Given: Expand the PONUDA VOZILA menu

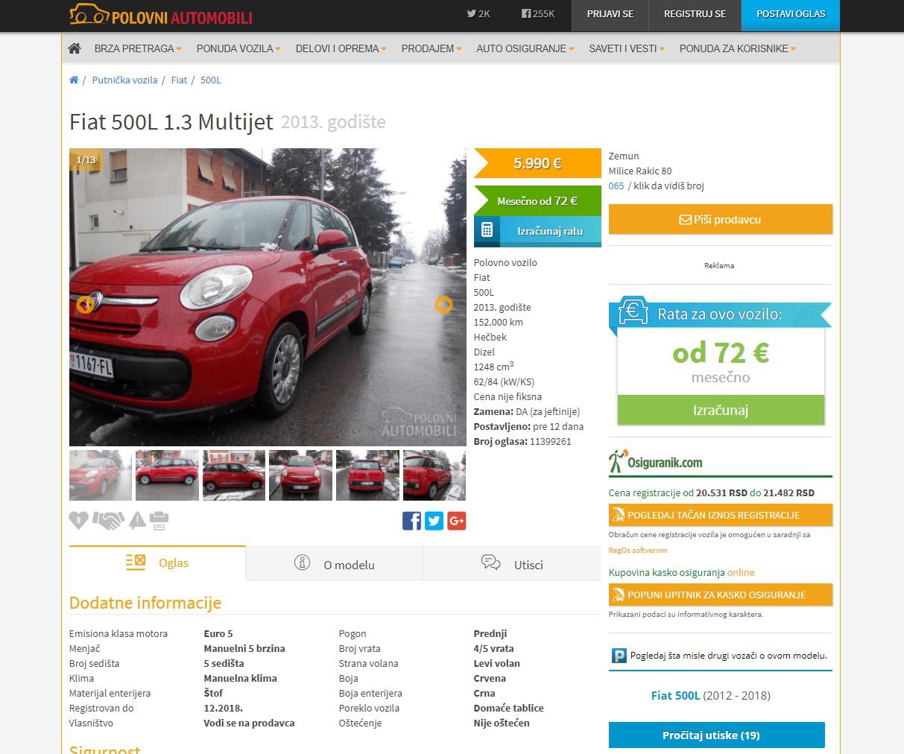Looking at the screenshot, I should [x=238, y=48].
